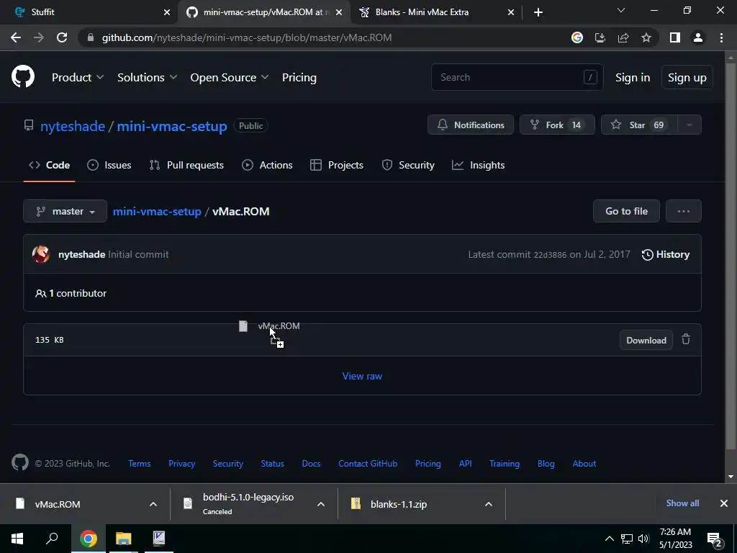Image resolution: width=737 pixels, height=553 pixels.
Task: Open the Issues repository tab
Action: [109, 165]
